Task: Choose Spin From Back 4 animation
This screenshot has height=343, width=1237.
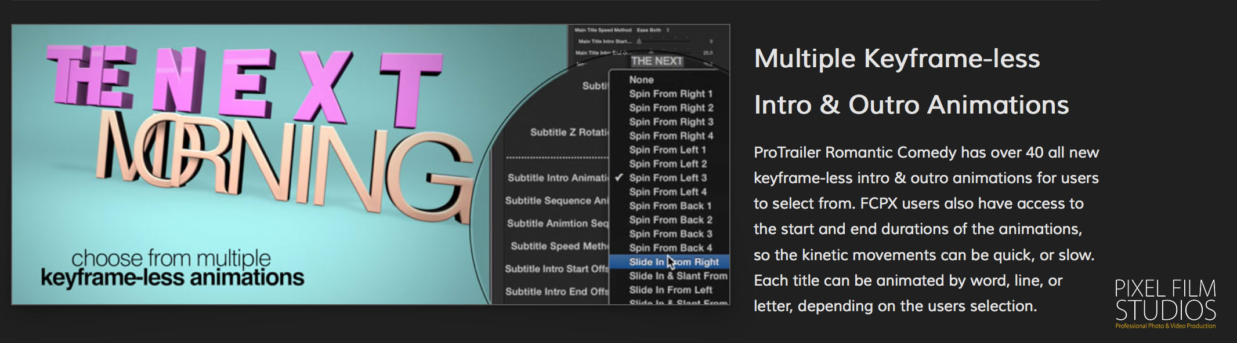Action: click(670, 247)
